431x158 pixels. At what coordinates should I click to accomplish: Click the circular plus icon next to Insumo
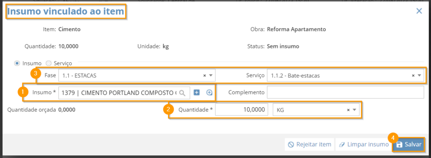(210, 93)
